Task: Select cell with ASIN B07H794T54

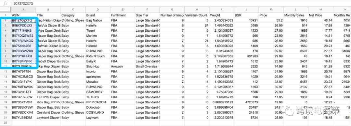Action: click(24, 71)
